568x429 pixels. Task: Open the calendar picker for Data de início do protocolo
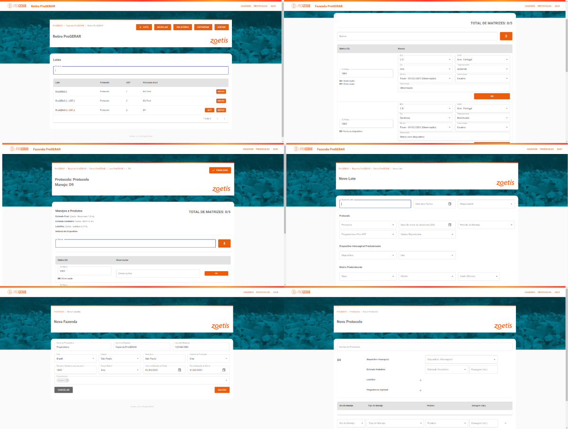(x=450, y=225)
